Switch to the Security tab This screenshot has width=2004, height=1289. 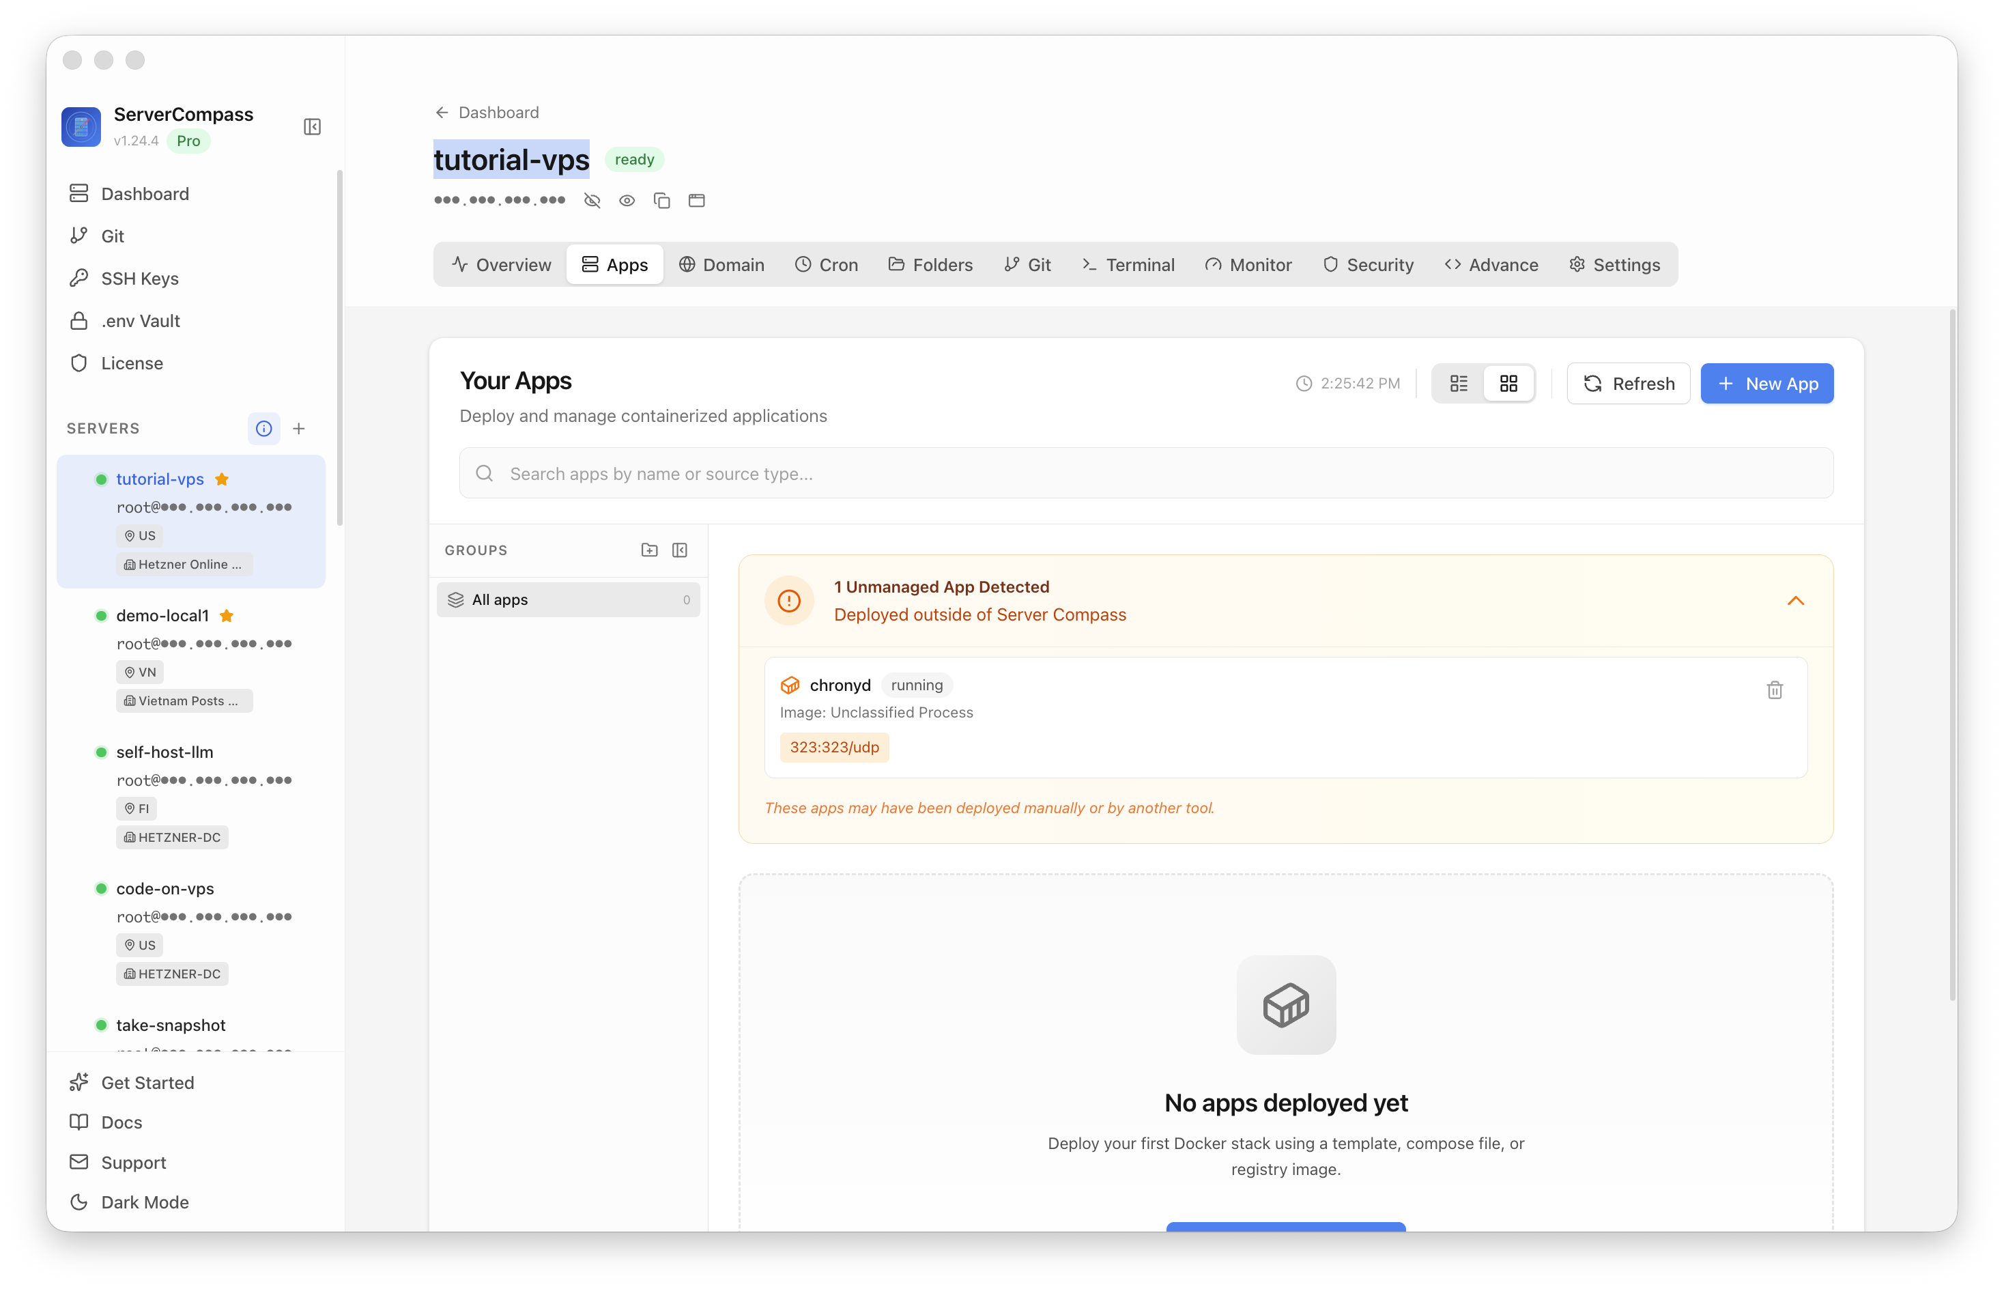(1368, 264)
